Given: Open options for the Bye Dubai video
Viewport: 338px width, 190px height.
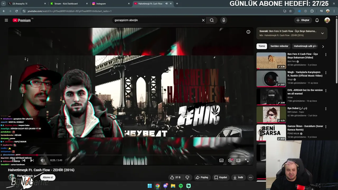Looking at the screenshot, I should (x=326, y=109).
